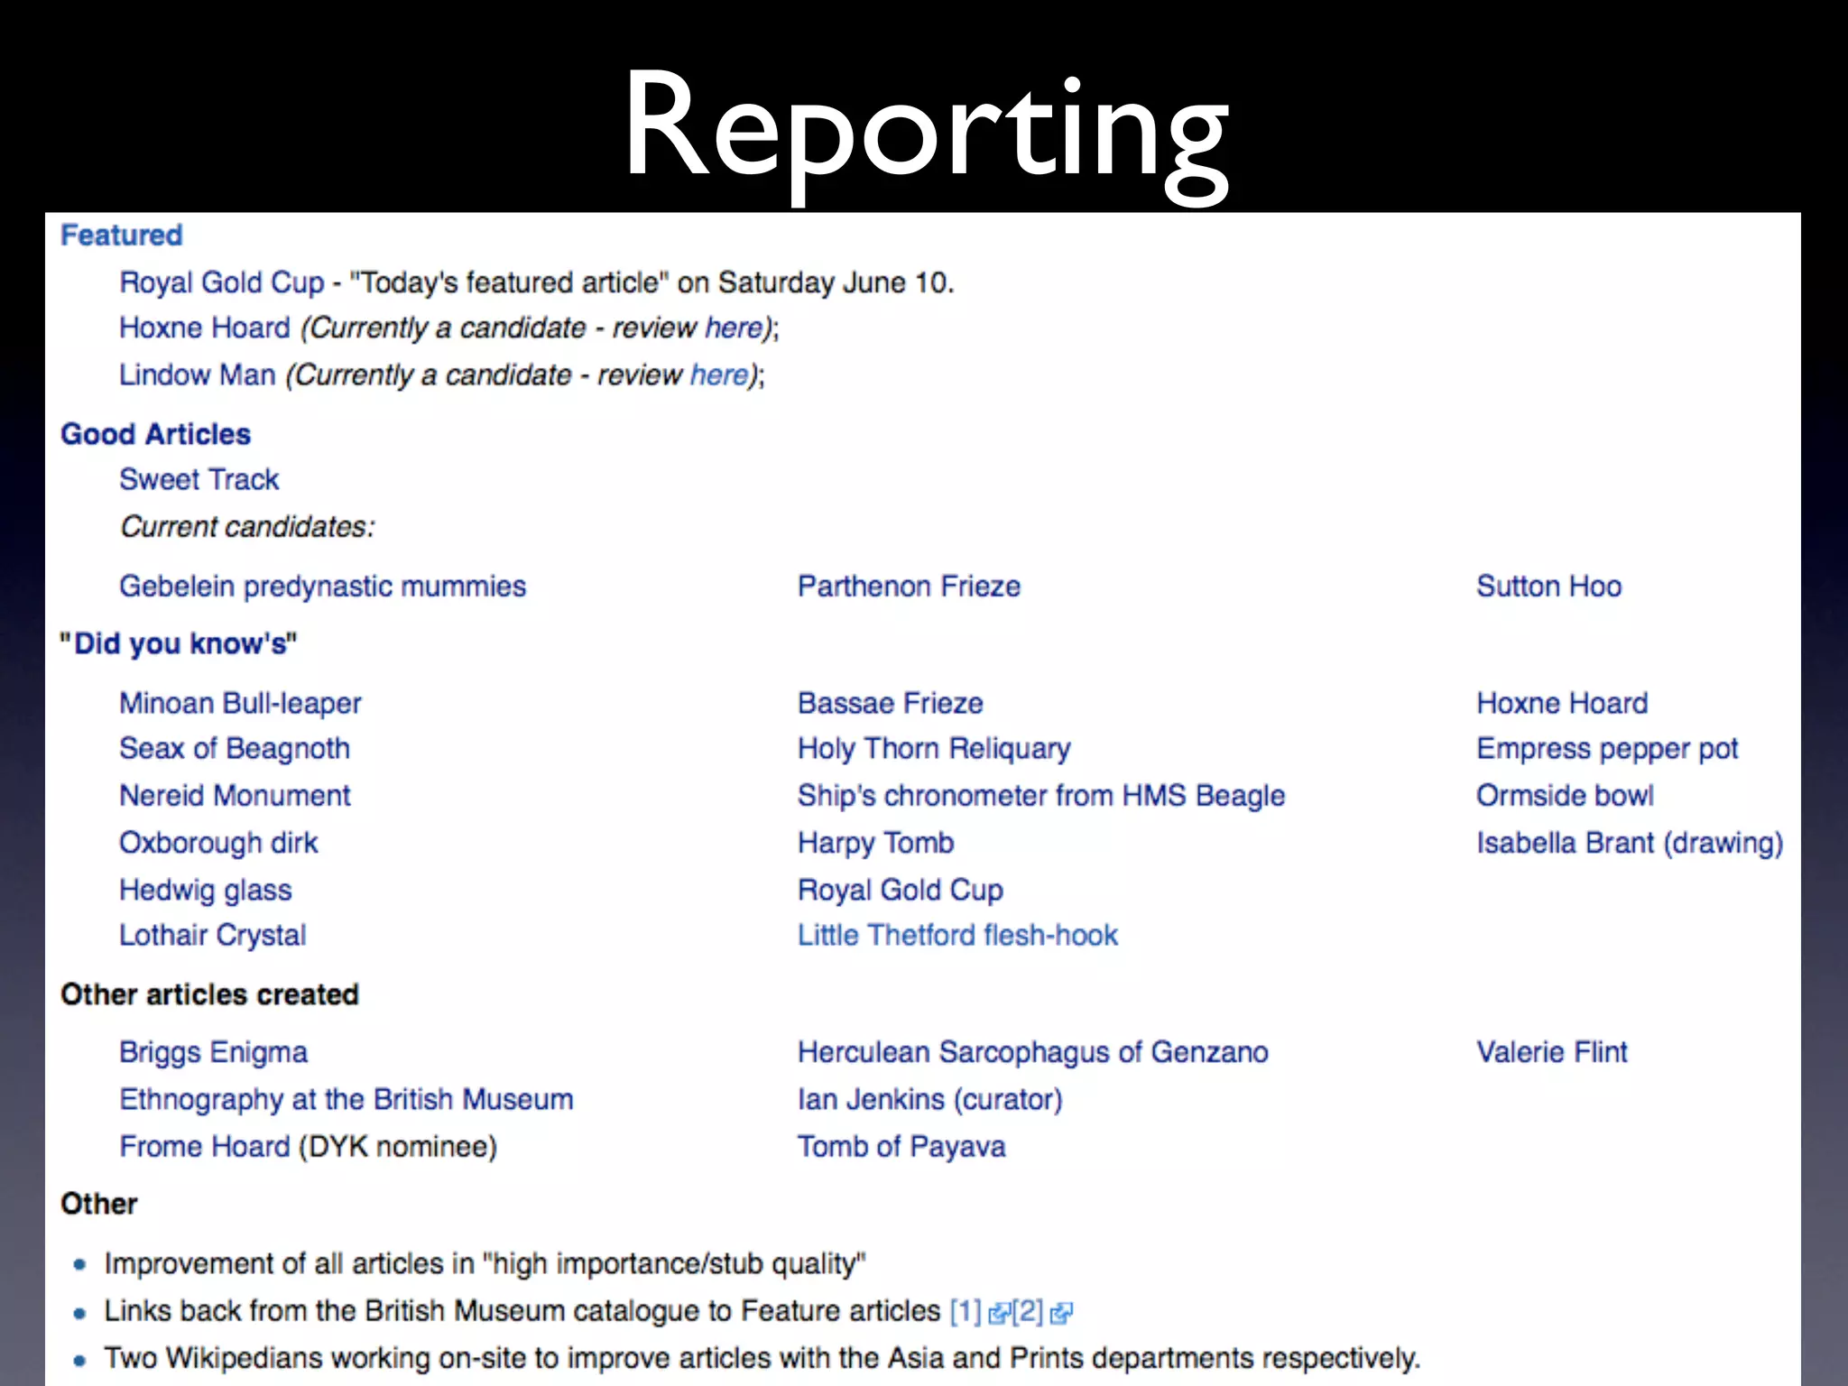
Task: Open the Harpy Tomb link
Action: [x=875, y=843]
